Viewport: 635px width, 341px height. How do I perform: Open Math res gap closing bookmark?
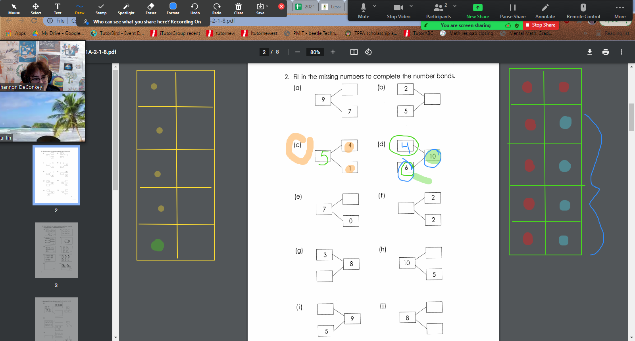coord(467,33)
